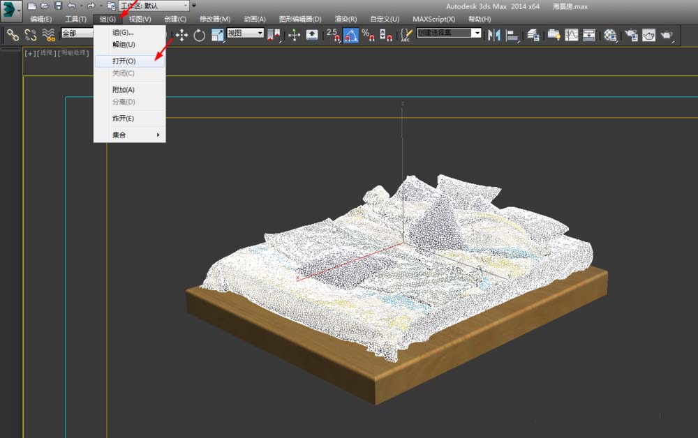Viewport: 698px width, 438px height.
Task: Toggle the 2.5D Snaps button
Action: point(333,34)
